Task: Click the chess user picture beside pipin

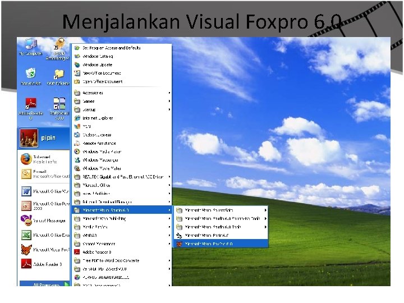Action: tap(29, 138)
